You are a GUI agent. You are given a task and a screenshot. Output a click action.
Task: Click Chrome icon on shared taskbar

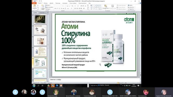49,85
